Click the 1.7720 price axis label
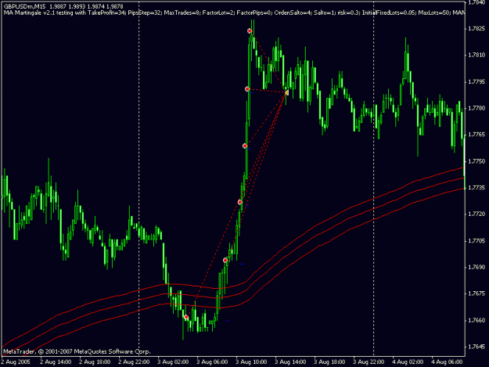489x367 pixels. [476, 214]
